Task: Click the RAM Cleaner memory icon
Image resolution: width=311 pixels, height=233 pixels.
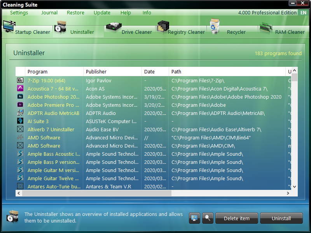Action: coord(266,28)
